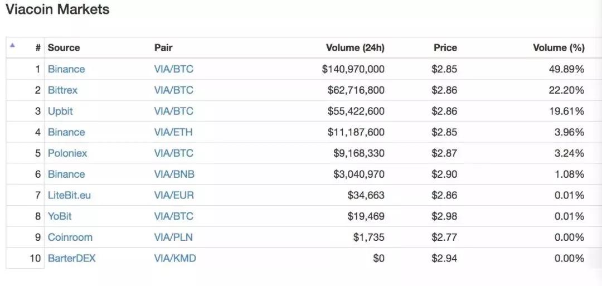The width and height of the screenshot is (602, 286).
Task: Sort by Volume (%) column header
Action: point(559,47)
